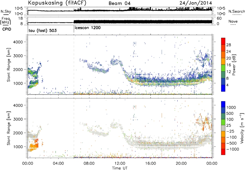245x170 pixels.
Task: Click the '16' tick on power colorbar
Action: pyautogui.click(x=228, y=65)
